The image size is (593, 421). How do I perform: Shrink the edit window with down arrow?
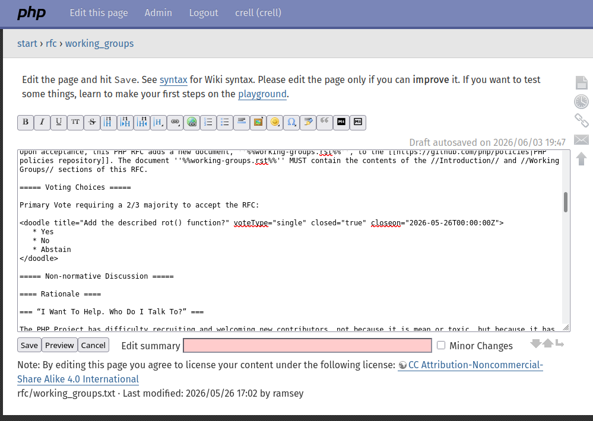(535, 343)
